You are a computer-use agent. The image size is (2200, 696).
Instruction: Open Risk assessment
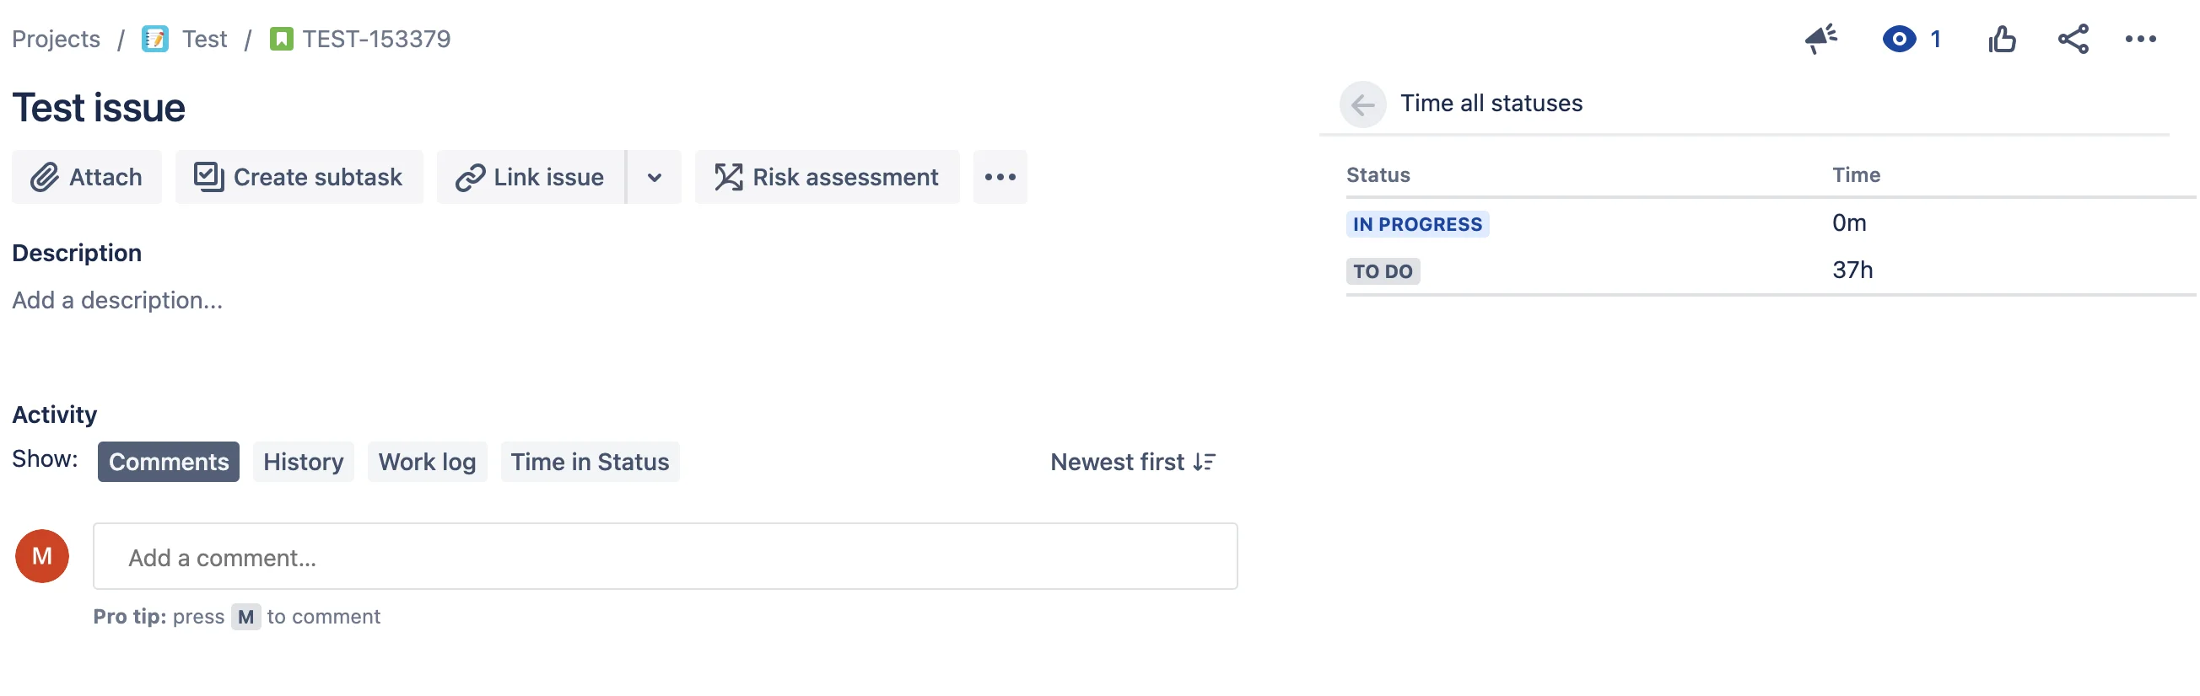[827, 178]
